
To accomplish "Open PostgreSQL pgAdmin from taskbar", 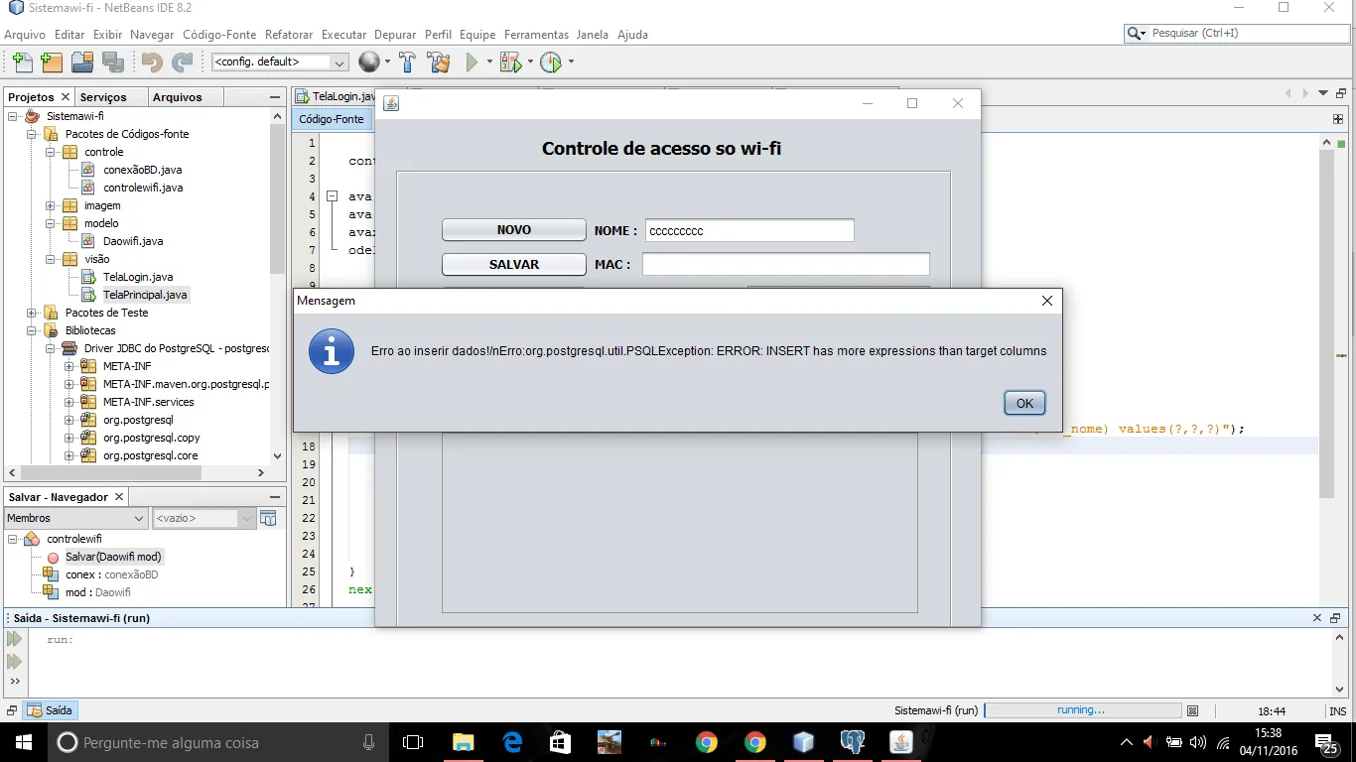I will (x=852, y=742).
